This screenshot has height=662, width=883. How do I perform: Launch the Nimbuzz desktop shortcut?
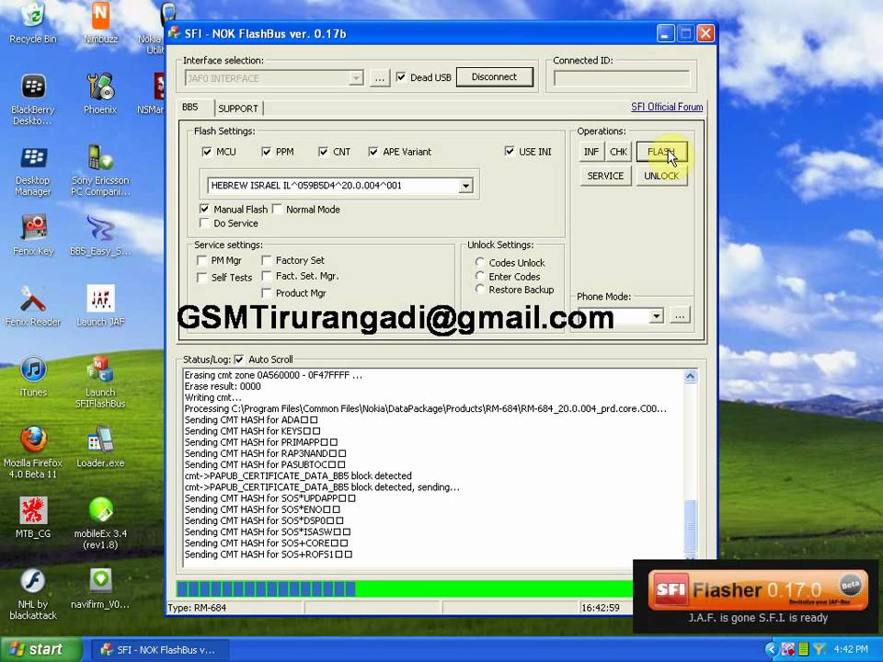point(100,22)
